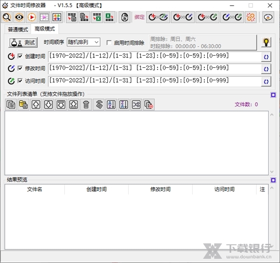Click the purple arrow selection icon
The width and height of the screenshot is (280, 263).
coord(44,17)
